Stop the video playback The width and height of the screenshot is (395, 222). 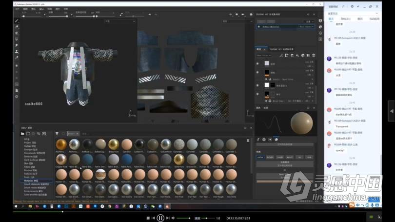(148, 218)
